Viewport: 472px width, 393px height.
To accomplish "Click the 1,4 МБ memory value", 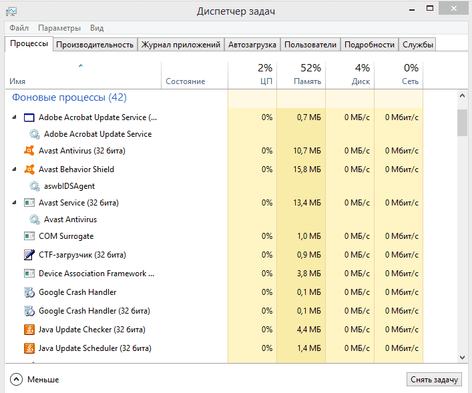I will coord(309,348).
